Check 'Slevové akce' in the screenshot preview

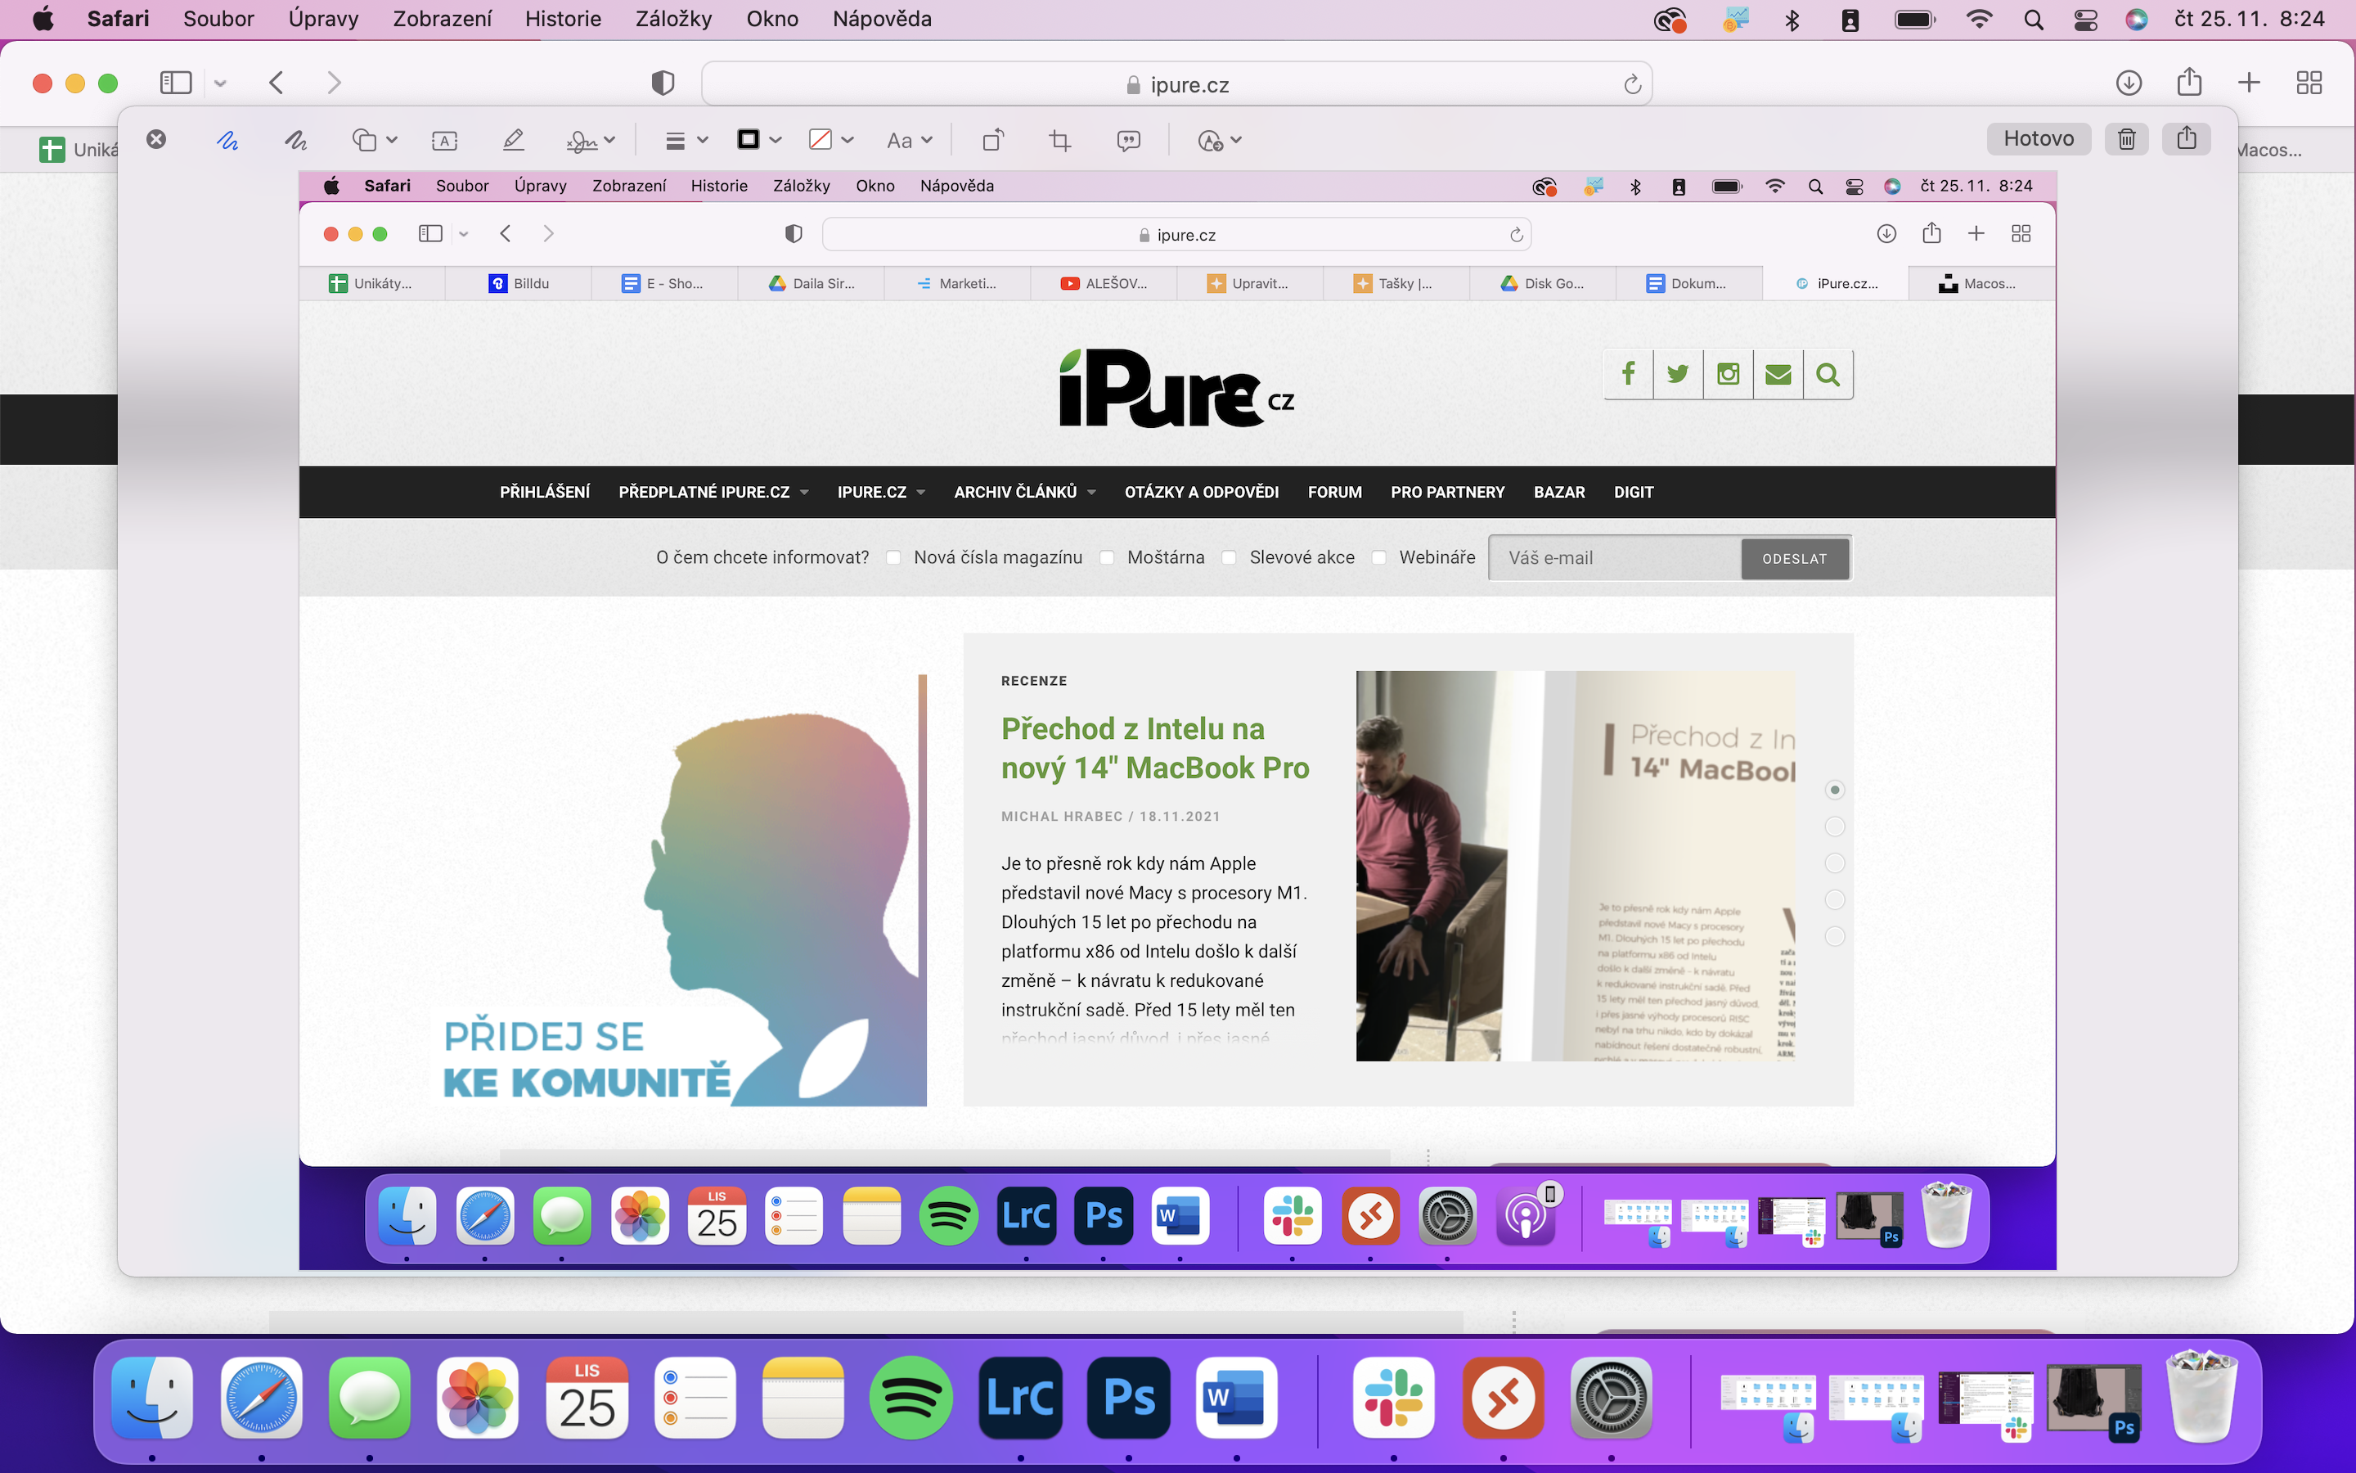pyautogui.click(x=1229, y=558)
